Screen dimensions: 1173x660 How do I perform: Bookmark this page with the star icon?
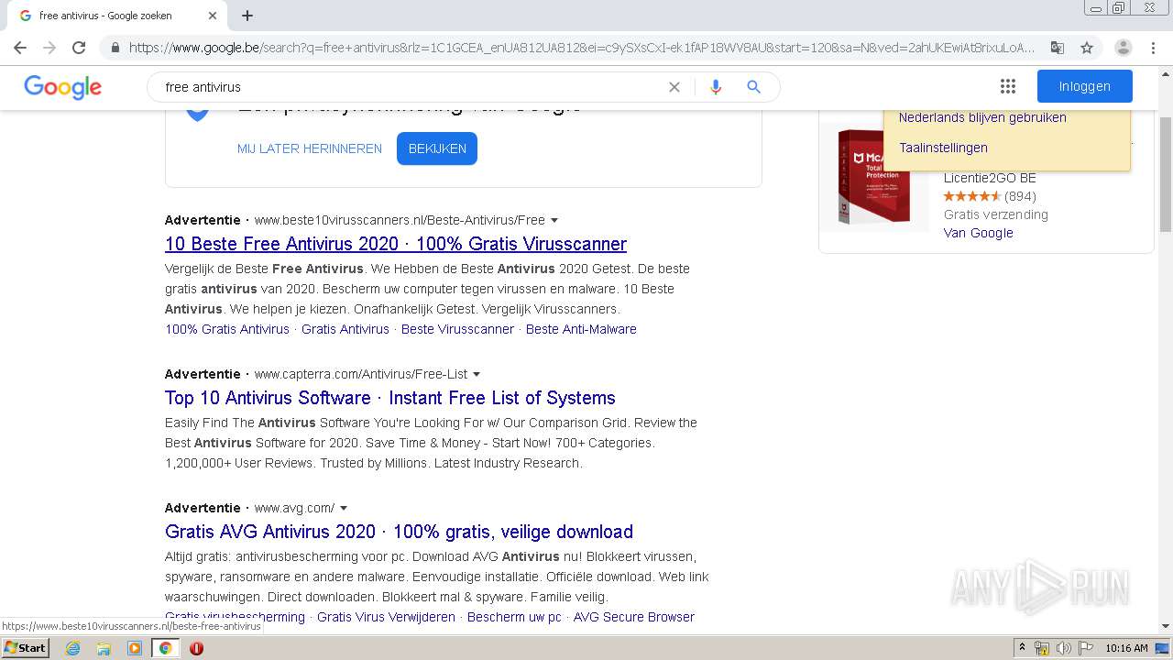(x=1087, y=48)
